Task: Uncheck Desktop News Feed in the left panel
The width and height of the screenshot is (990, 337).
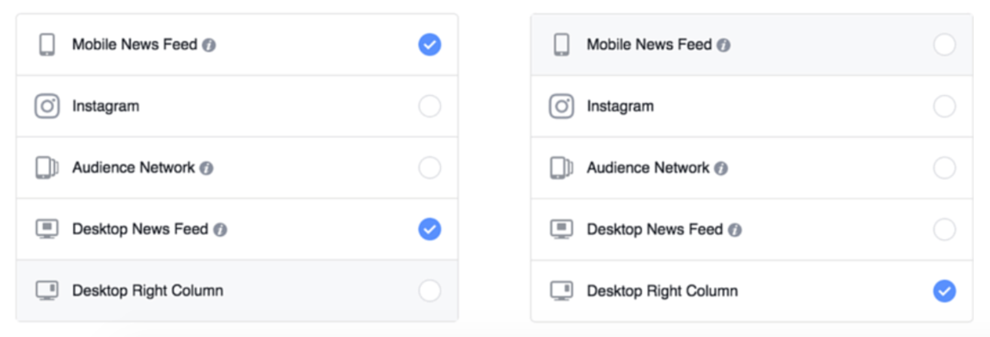Action: (430, 229)
